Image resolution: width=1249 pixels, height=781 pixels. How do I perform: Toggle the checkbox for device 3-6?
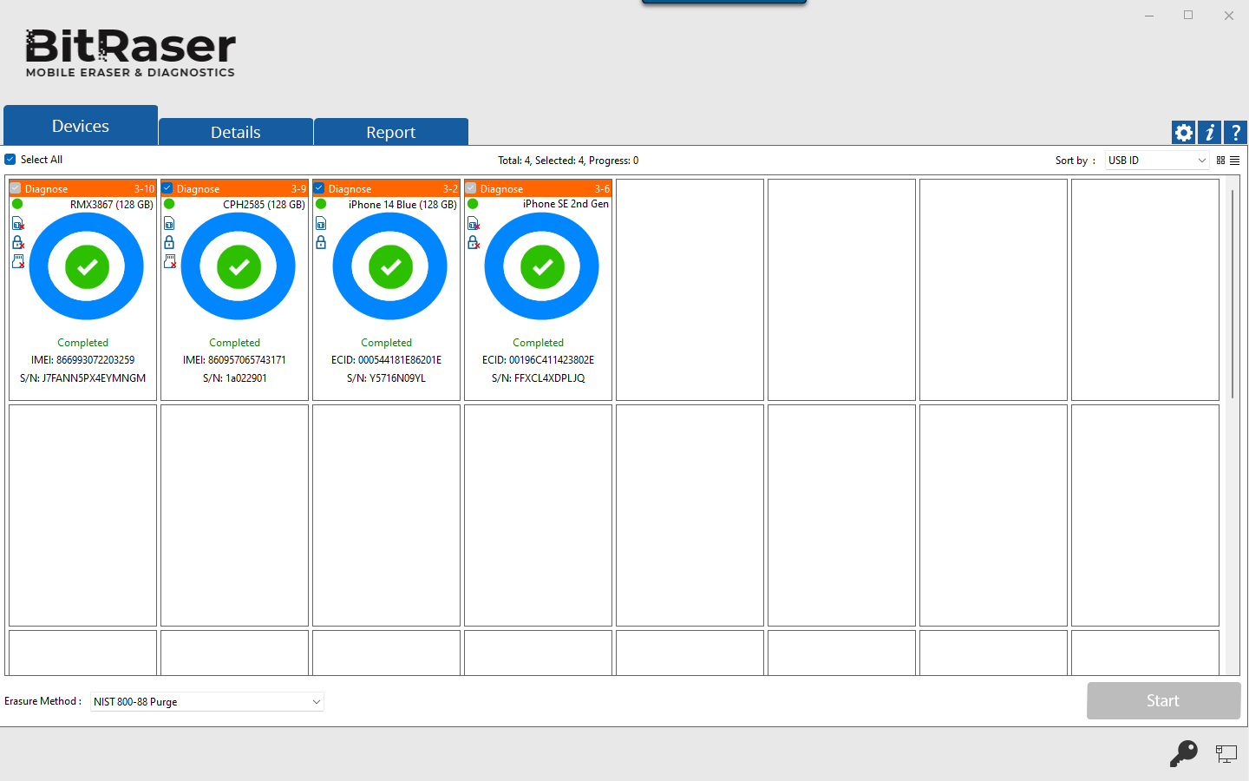(471, 188)
